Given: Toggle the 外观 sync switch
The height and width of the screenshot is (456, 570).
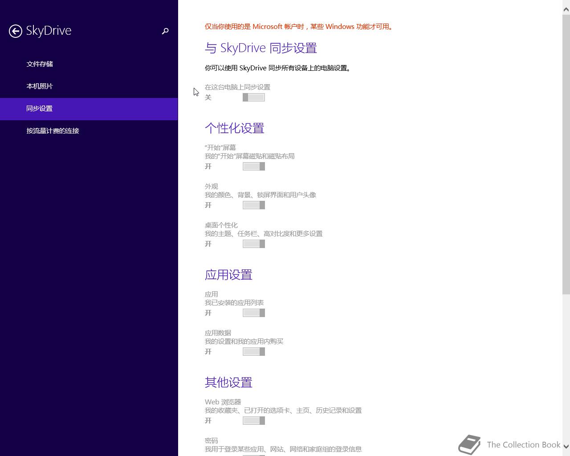Looking at the screenshot, I should (254, 205).
